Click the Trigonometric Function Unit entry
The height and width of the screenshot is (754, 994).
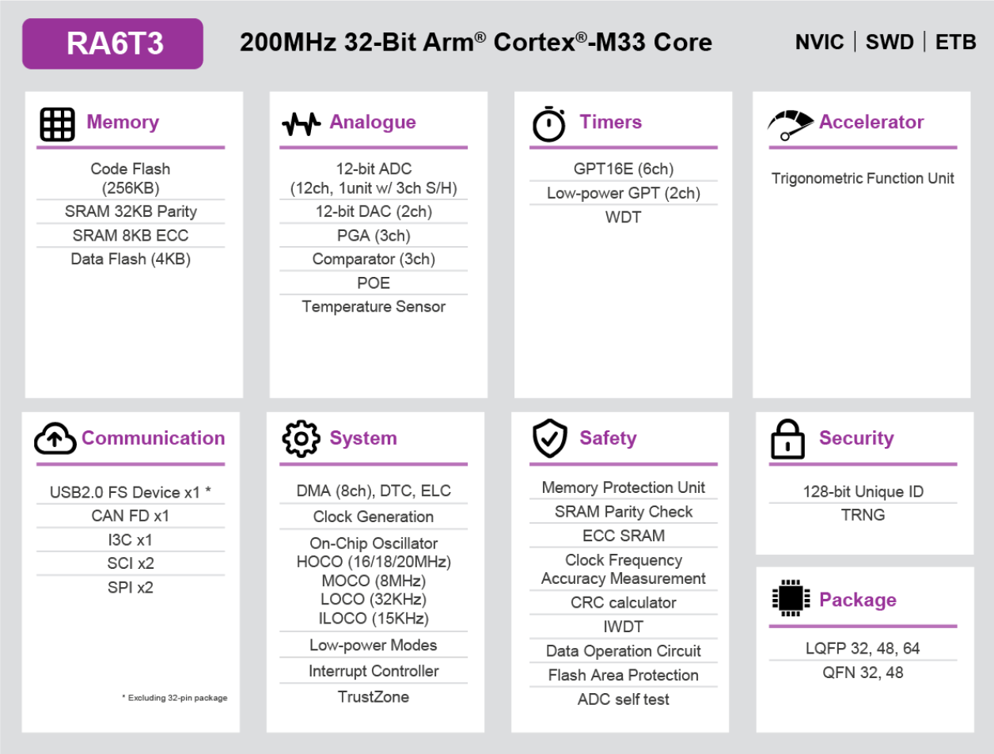tap(863, 178)
